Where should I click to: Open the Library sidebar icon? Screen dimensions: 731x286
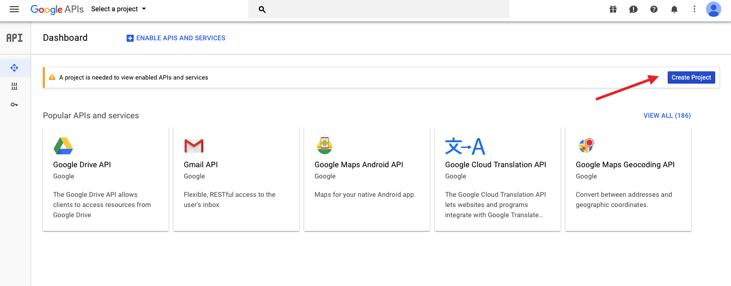pos(14,86)
